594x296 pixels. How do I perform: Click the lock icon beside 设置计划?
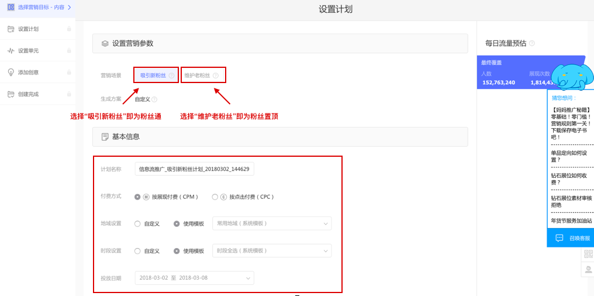pyautogui.click(x=69, y=29)
